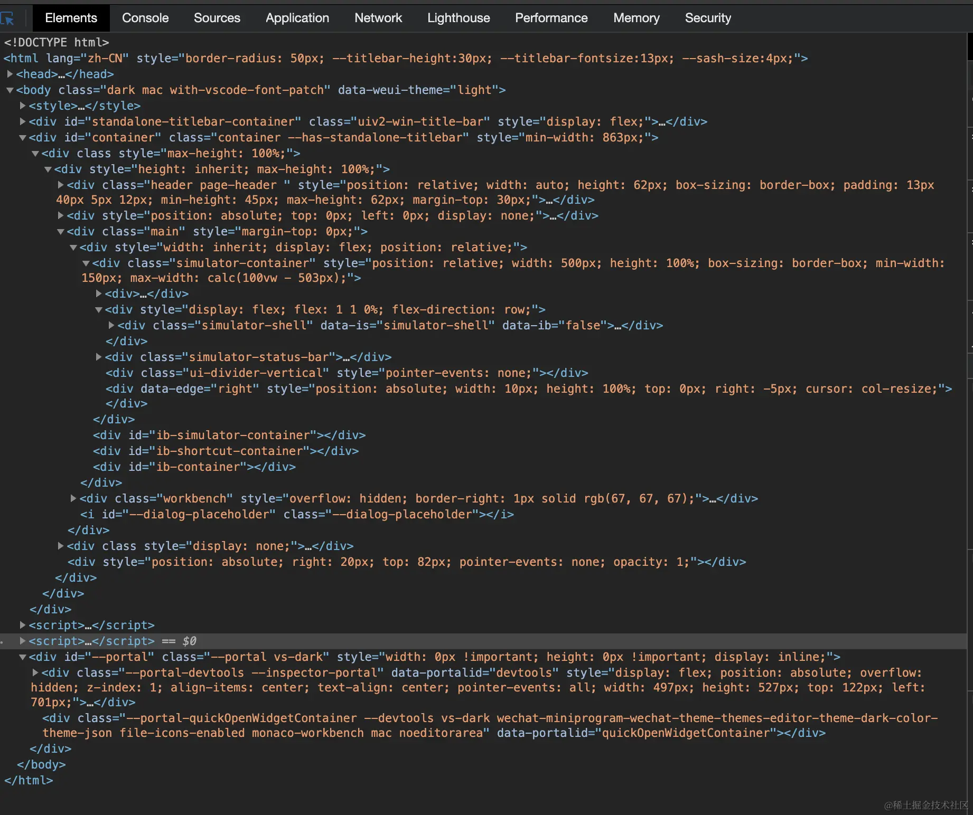
Task: Open the Security tab
Action: point(708,18)
